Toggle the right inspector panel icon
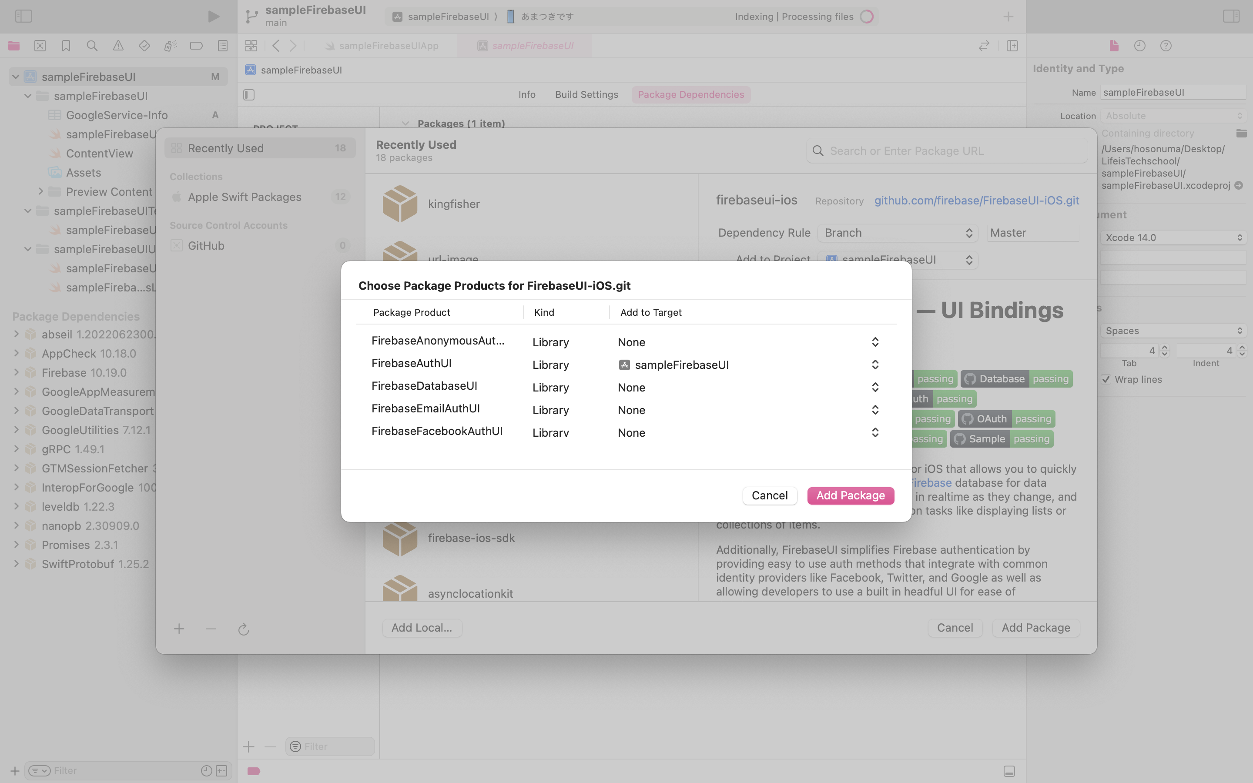The image size is (1253, 783). coord(1231,17)
